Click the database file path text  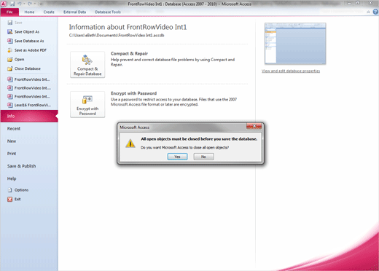click(117, 36)
